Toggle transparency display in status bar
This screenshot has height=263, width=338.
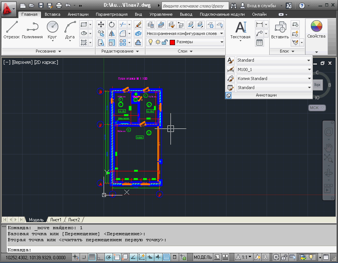(166, 257)
